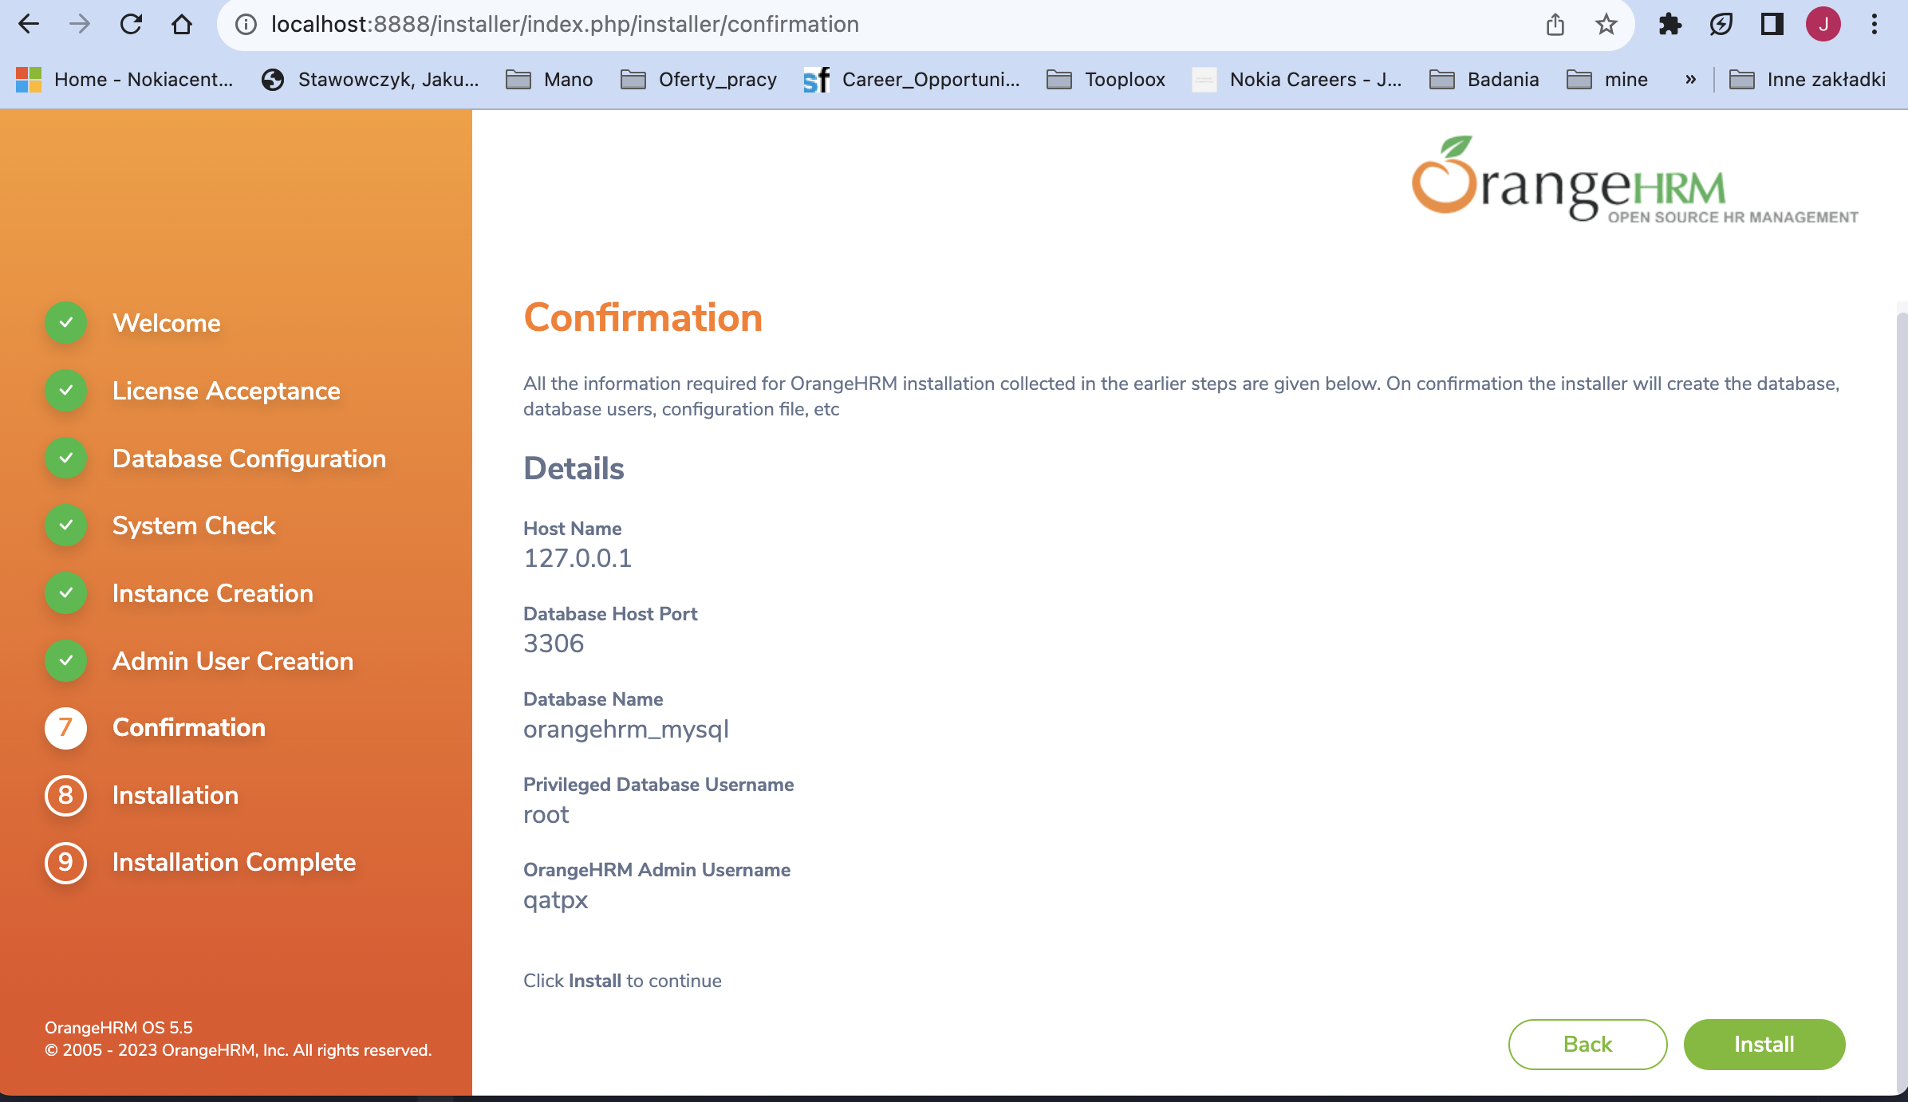1908x1102 pixels.
Task: Click the License Acceptance green checkmark
Action: (65, 391)
